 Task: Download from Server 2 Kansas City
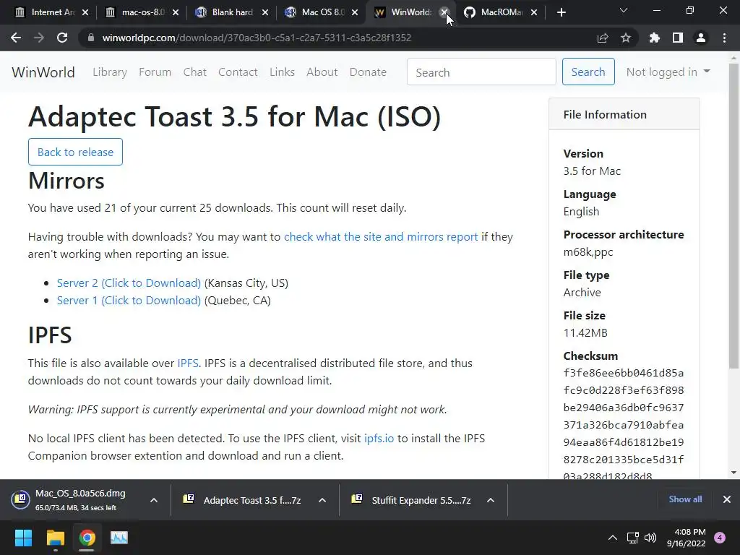pos(129,283)
